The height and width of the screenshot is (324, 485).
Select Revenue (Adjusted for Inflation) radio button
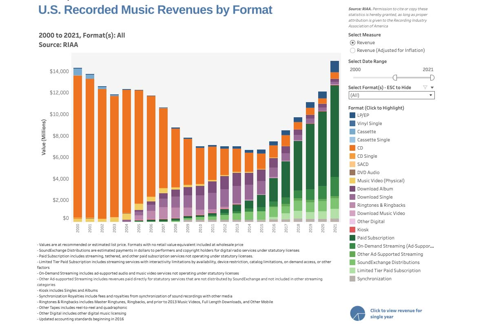(x=352, y=51)
